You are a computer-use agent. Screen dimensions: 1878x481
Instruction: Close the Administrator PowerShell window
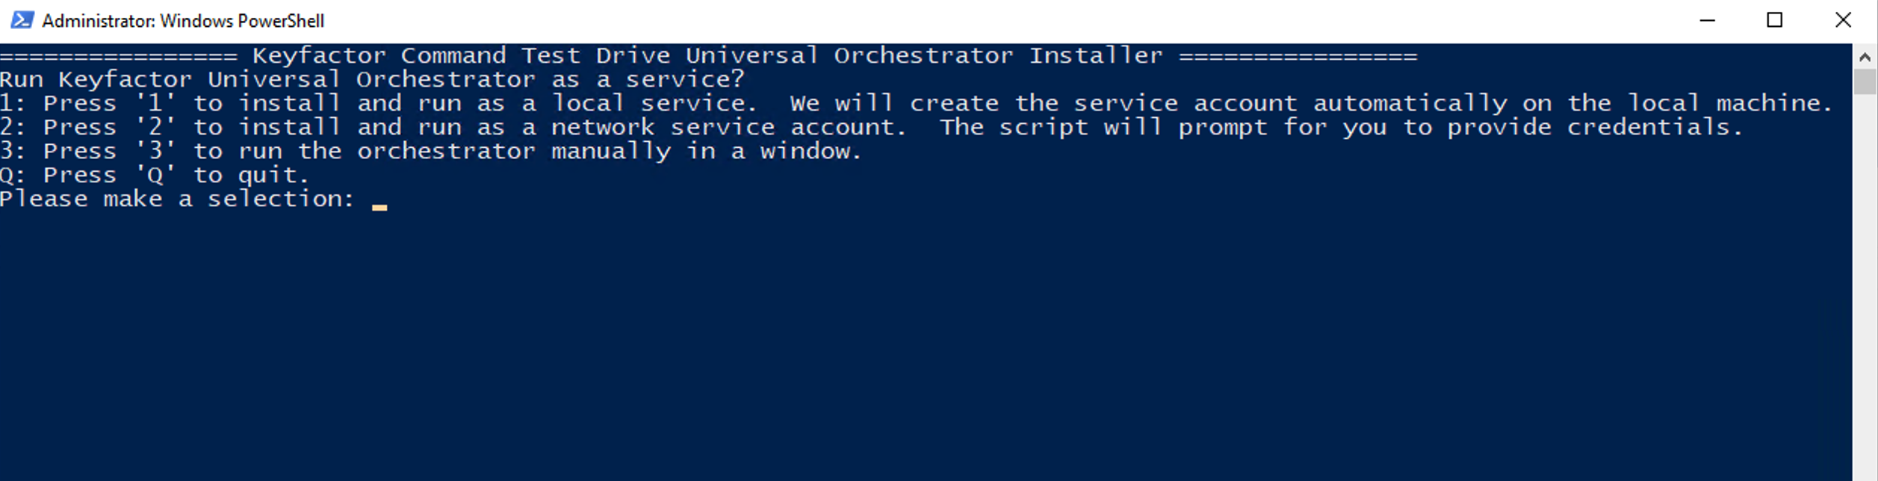point(1843,20)
